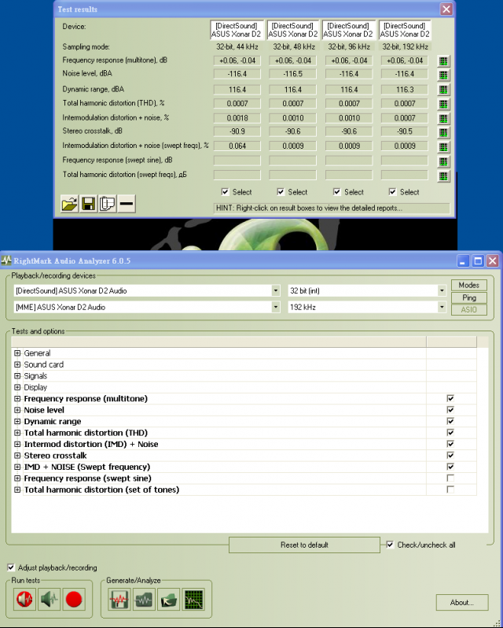Image resolution: width=503 pixels, height=628 pixels.
Task: Click the red playback/recording test icon
Action: coord(24,599)
